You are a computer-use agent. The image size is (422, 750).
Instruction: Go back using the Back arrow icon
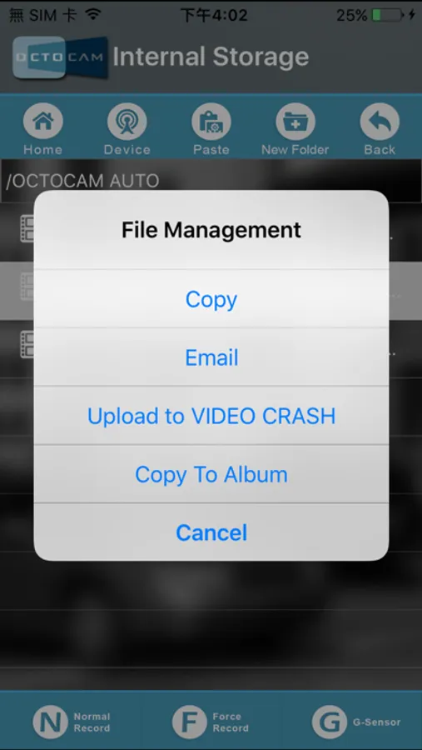click(x=380, y=122)
